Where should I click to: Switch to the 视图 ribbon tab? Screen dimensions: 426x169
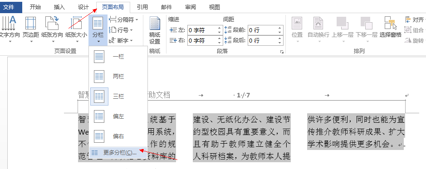pos(214,7)
